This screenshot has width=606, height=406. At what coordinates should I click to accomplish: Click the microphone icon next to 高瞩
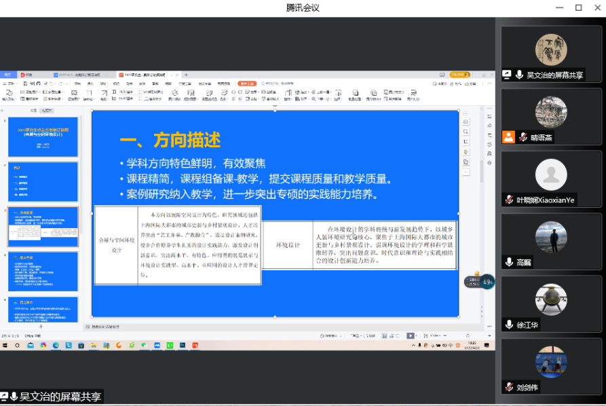(509, 262)
